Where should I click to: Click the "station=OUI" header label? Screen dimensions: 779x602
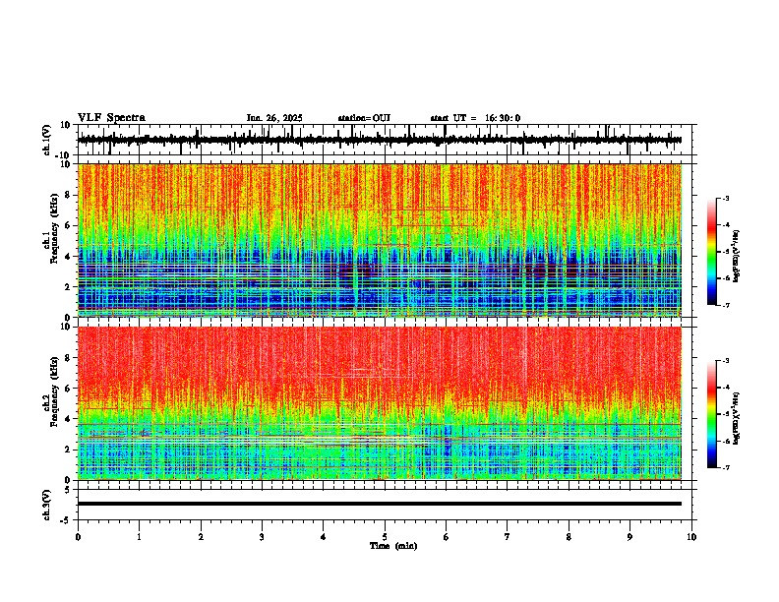pos(364,118)
